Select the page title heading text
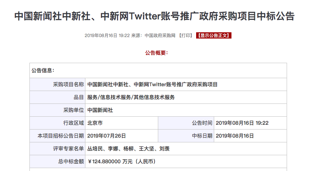Viewport: 315px width, 171px height. 155,16
